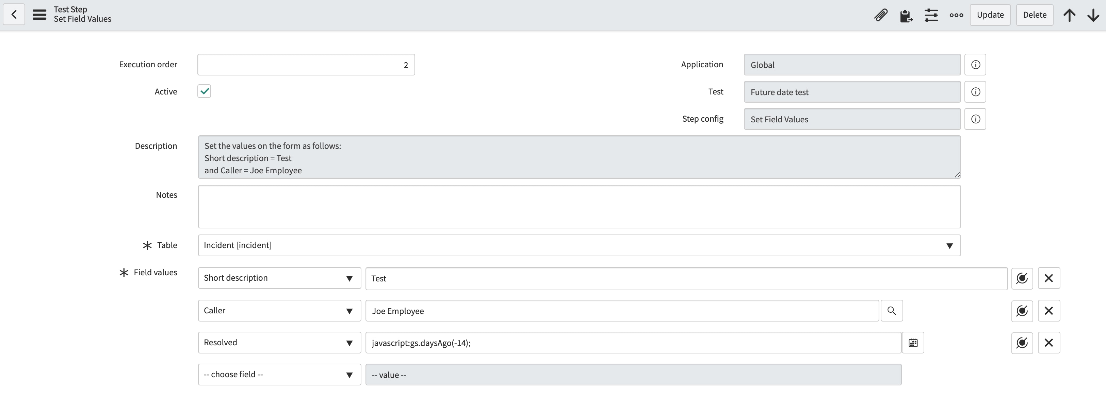Click the Update button

coord(990,15)
